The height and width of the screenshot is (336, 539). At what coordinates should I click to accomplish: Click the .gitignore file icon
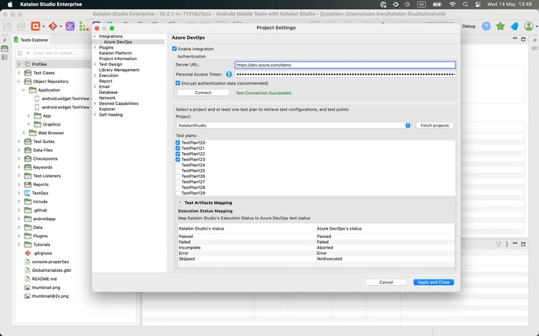28,254
